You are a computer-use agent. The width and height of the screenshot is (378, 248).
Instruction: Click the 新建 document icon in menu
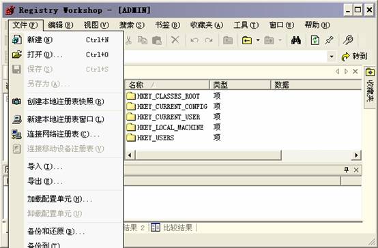pos(17,40)
